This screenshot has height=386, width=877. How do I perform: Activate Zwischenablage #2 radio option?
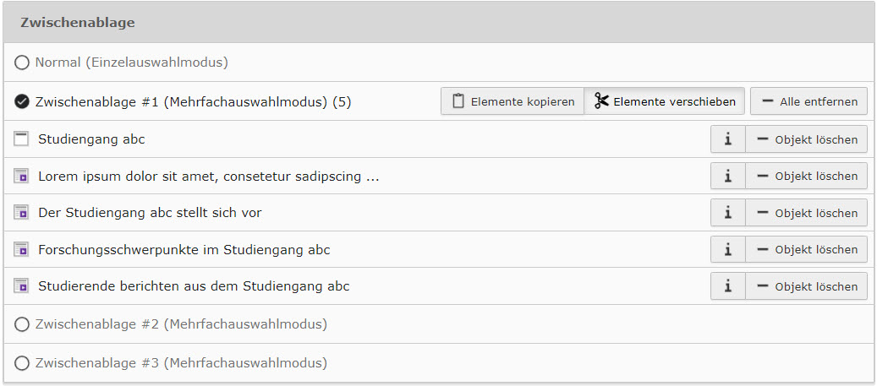22,324
